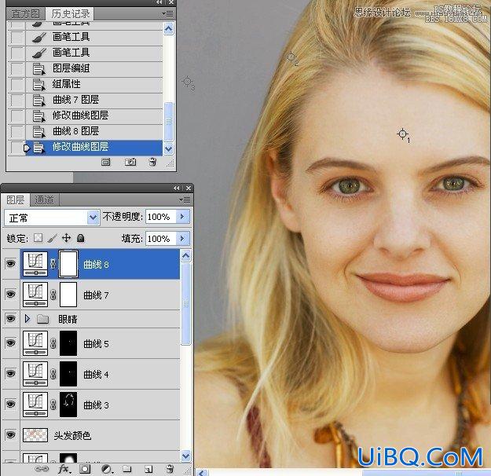
Task: Click the 曲线 3 curves adjustment thumbnail
Action: [x=35, y=405]
